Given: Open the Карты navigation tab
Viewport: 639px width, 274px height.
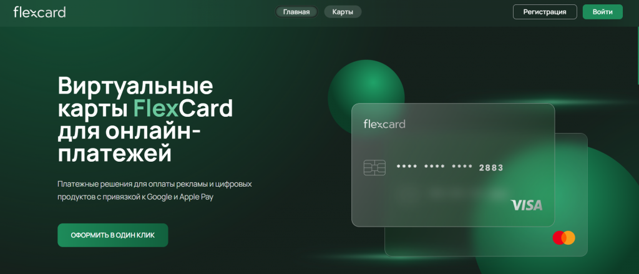Looking at the screenshot, I should 343,12.
